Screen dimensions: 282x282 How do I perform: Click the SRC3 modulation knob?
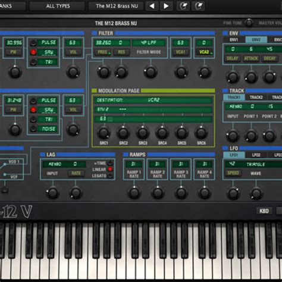(142, 133)
